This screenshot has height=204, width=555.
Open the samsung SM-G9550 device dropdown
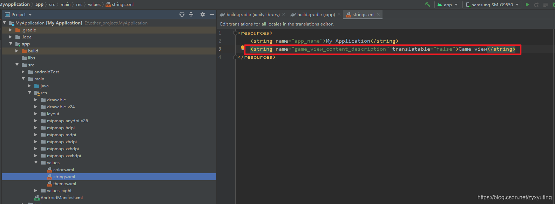coord(492,5)
